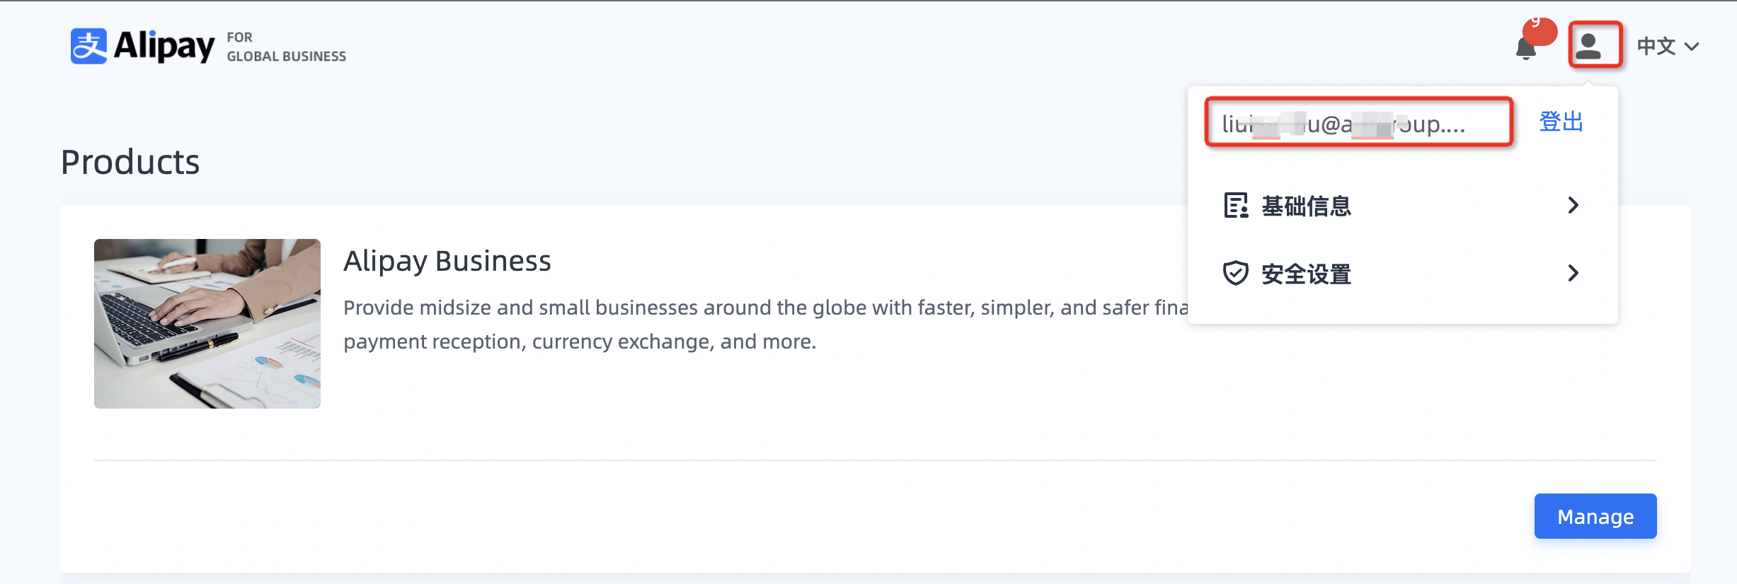This screenshot has height=584, width=1737.
Task: Open the notifications bell
Action: (x=1525, y=49)
